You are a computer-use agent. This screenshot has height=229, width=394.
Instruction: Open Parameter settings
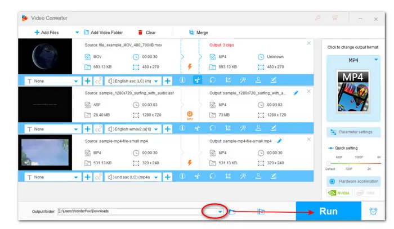coord(353,132)
